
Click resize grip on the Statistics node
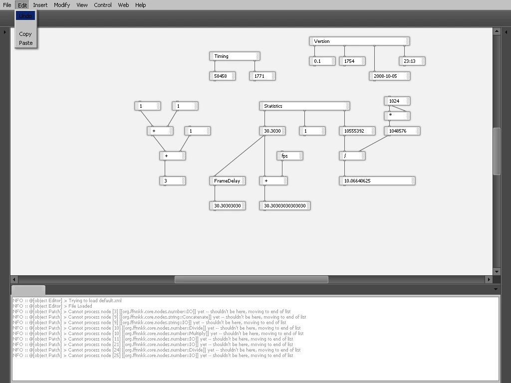coord(347,106)
